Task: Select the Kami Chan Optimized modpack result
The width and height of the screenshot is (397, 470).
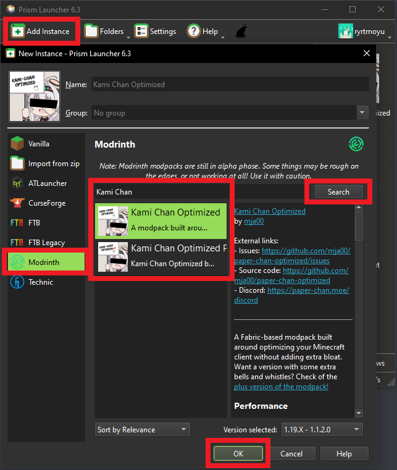Action: 161,221
